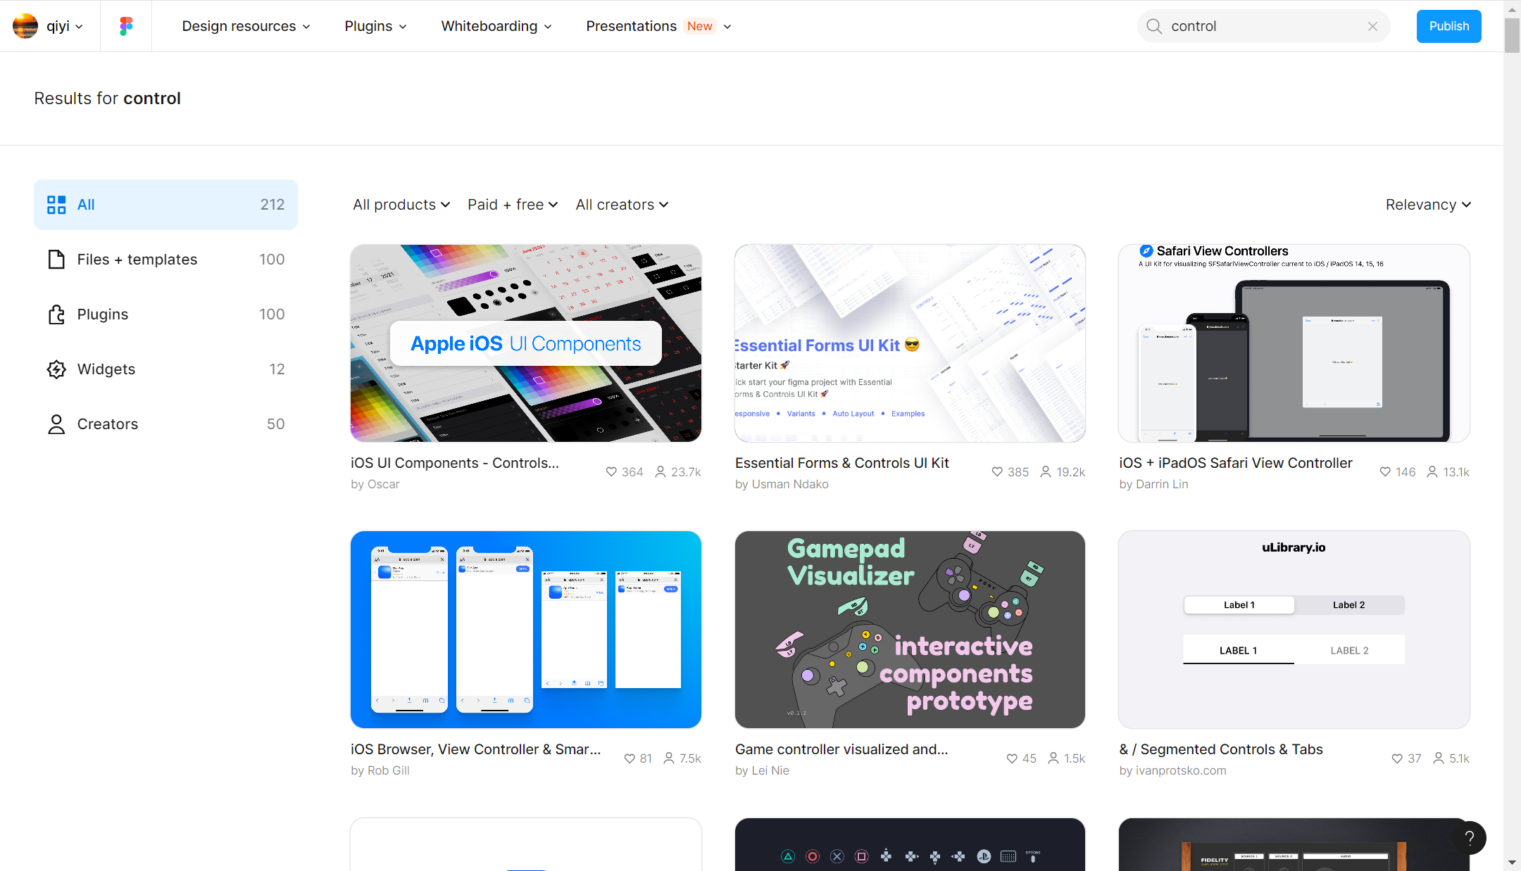Click the Publish button
Screen dimensions: 1521x871
point(1449,26)
